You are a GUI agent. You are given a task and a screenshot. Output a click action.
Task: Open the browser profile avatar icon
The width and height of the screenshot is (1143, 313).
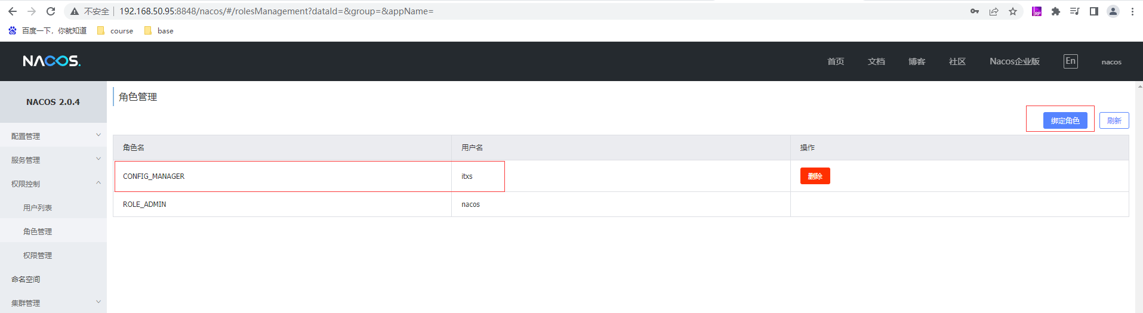point(1113,11)
